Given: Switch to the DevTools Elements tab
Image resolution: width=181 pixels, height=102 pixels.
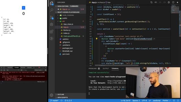Looking at the screenshot, I should click(x=10, y=67).
